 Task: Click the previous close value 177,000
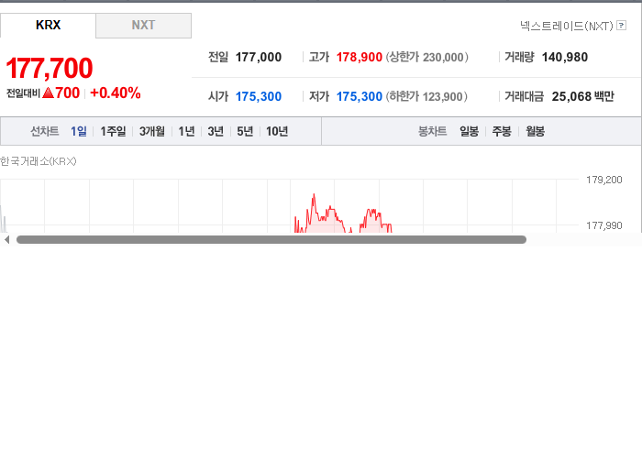pos(259,57)
